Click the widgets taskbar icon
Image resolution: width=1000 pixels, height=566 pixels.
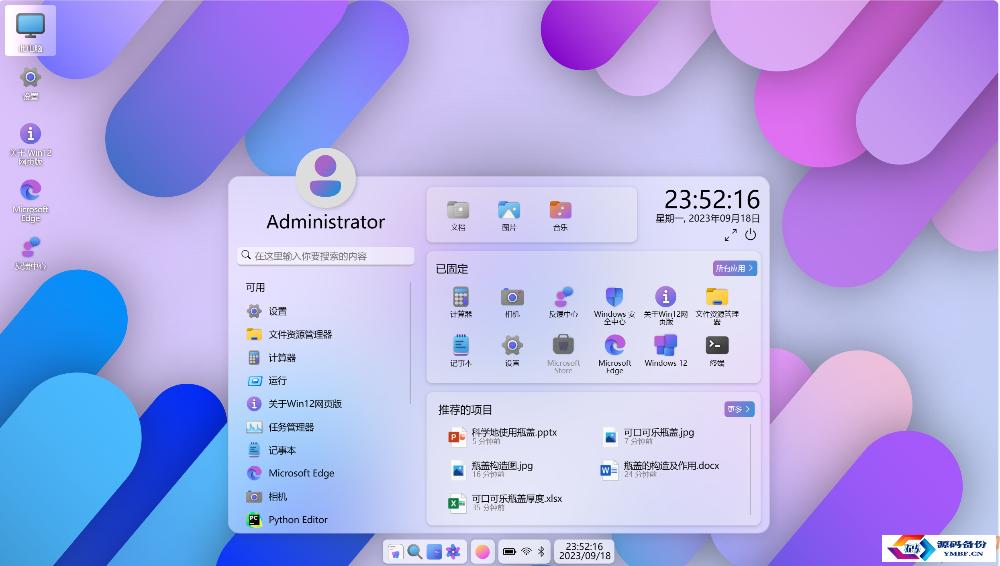coord(434,552)
